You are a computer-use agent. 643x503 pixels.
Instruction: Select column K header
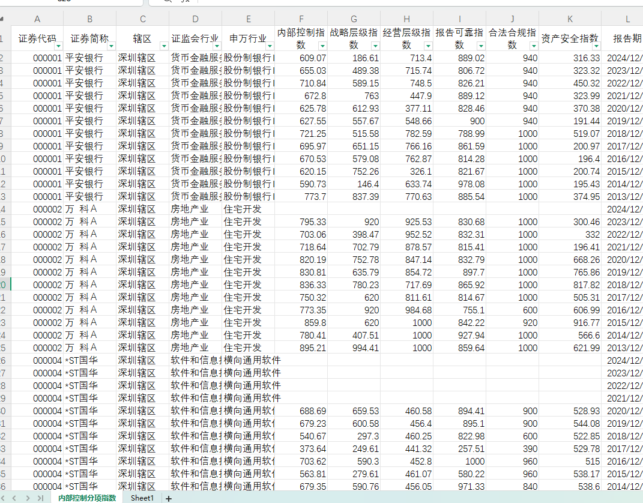[x=570, y=19]
